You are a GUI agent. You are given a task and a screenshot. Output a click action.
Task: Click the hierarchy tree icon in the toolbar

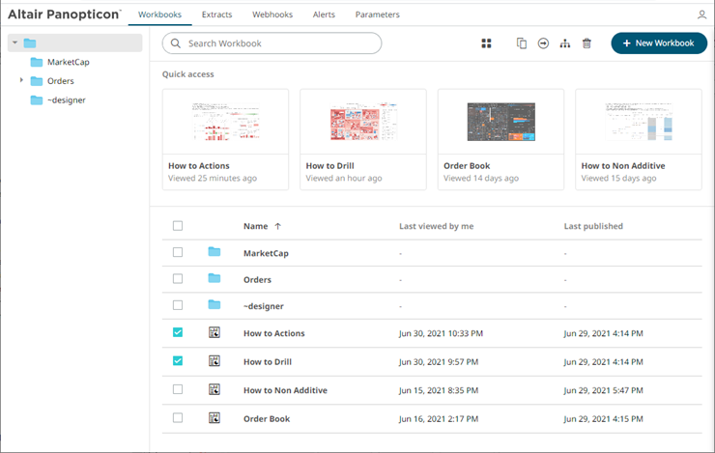[565, 43]
